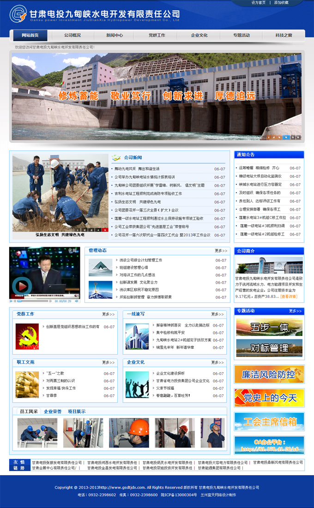Open news 公司团委召开一届三次全委(扩大)会议
The height and width of the screenshot is (508, 314).
point(146,210)
